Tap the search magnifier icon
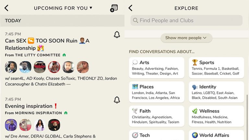249x140 pixels. [x=136, y=20]
